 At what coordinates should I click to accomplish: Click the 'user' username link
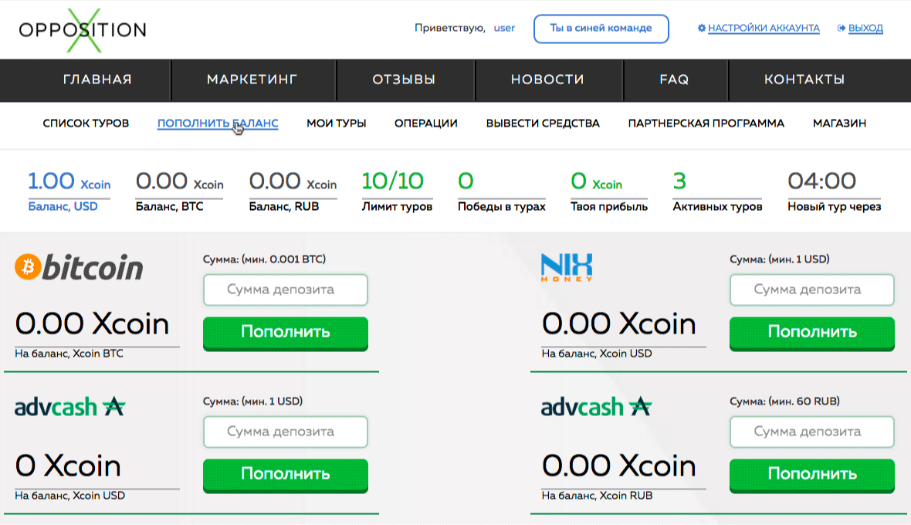(x=504, y=29)
